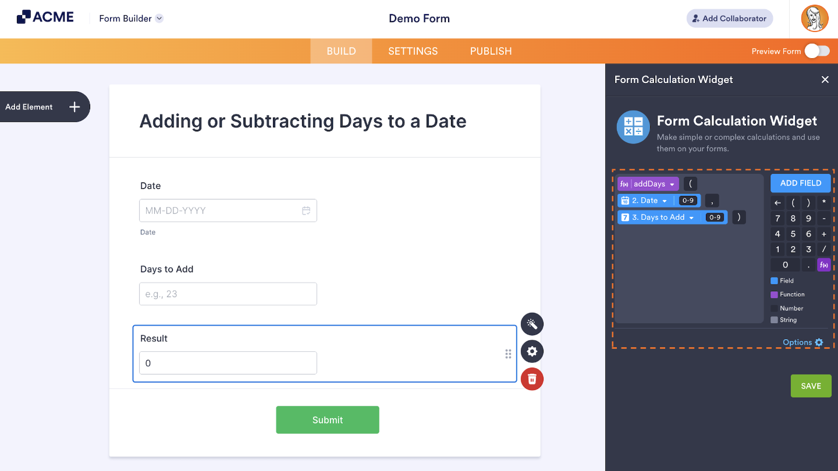Click the Field color swatch in legend

[x=775, y=280]
